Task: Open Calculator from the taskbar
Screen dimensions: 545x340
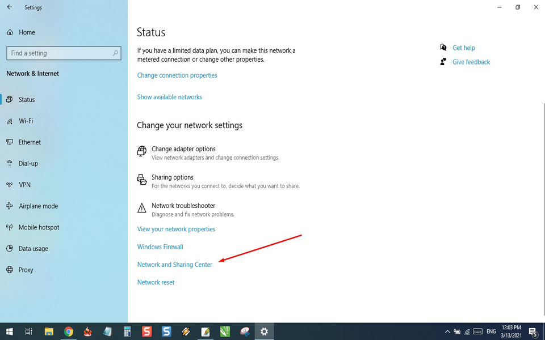Action: coord(127,331)
